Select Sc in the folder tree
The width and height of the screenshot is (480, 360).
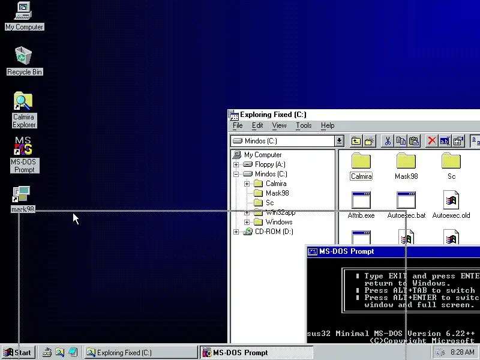pyautogui.click(x=269, y=203)
